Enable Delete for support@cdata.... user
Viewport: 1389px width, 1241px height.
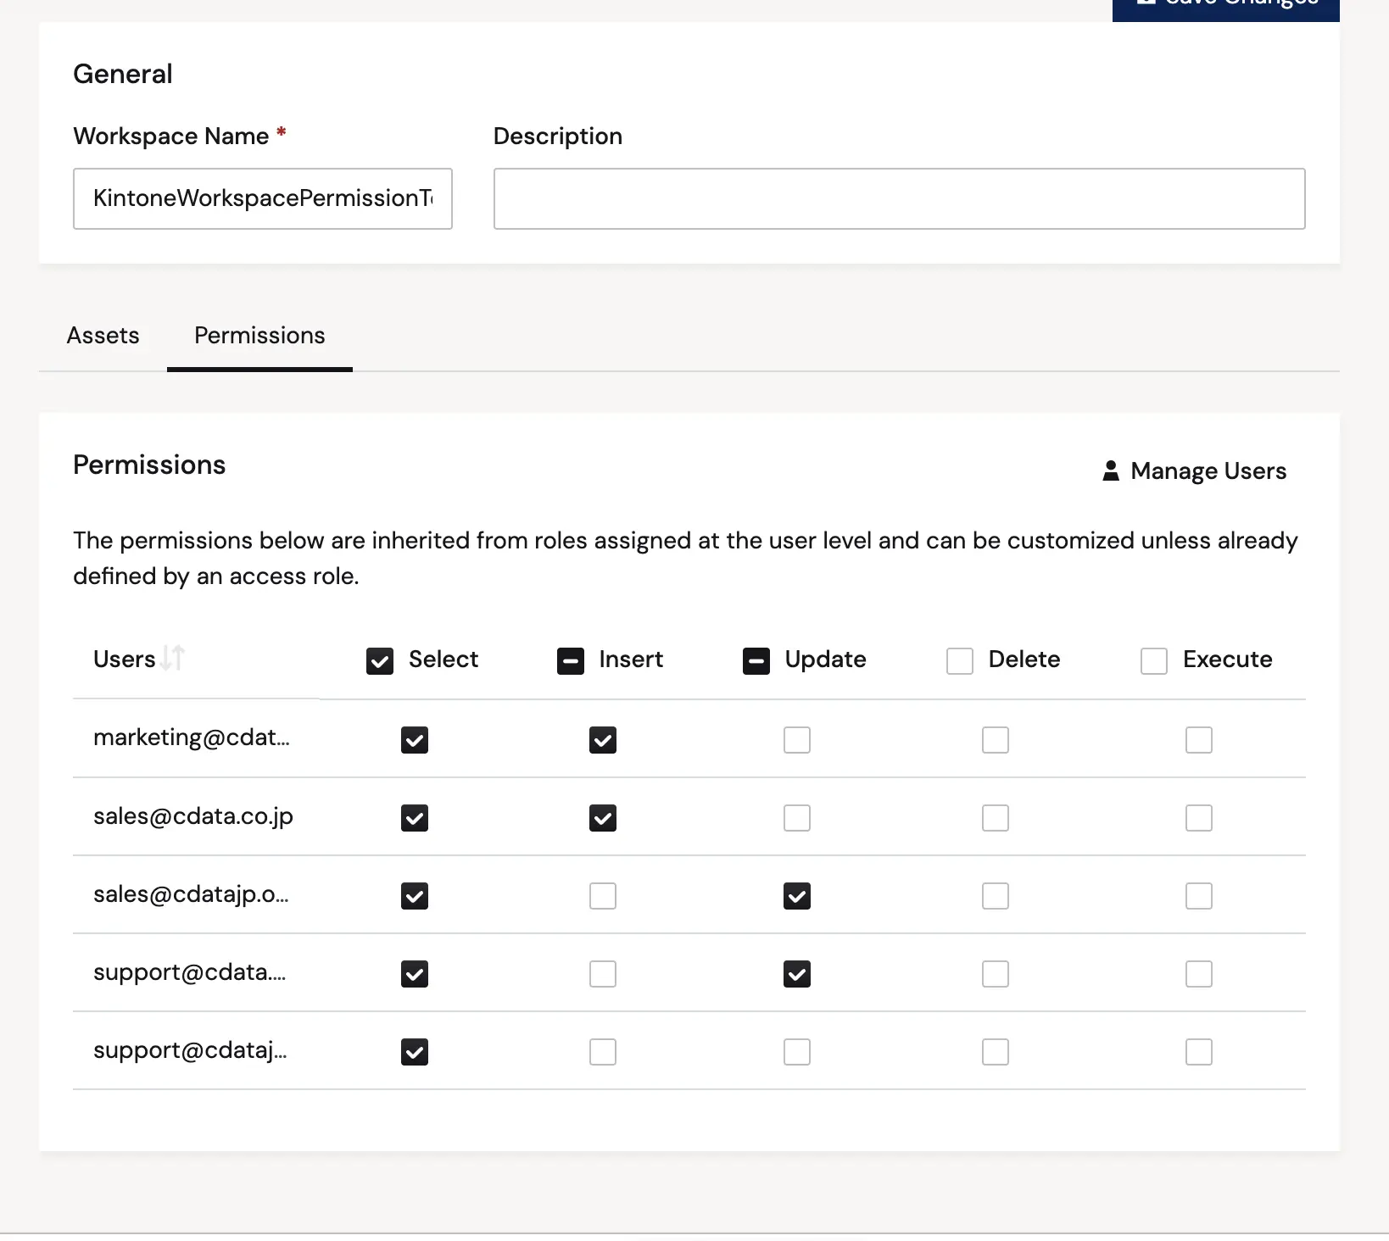point(996,974)
